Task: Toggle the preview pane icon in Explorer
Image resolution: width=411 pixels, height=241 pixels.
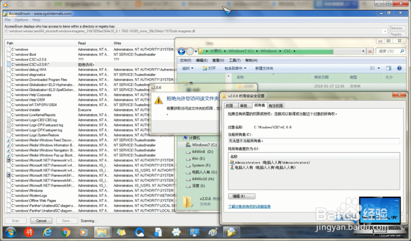Action: (x=389, y=68)
